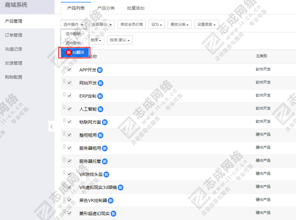Open the 排序:默认 dropdown
296x220 pixels.
[x=120, y=40]
